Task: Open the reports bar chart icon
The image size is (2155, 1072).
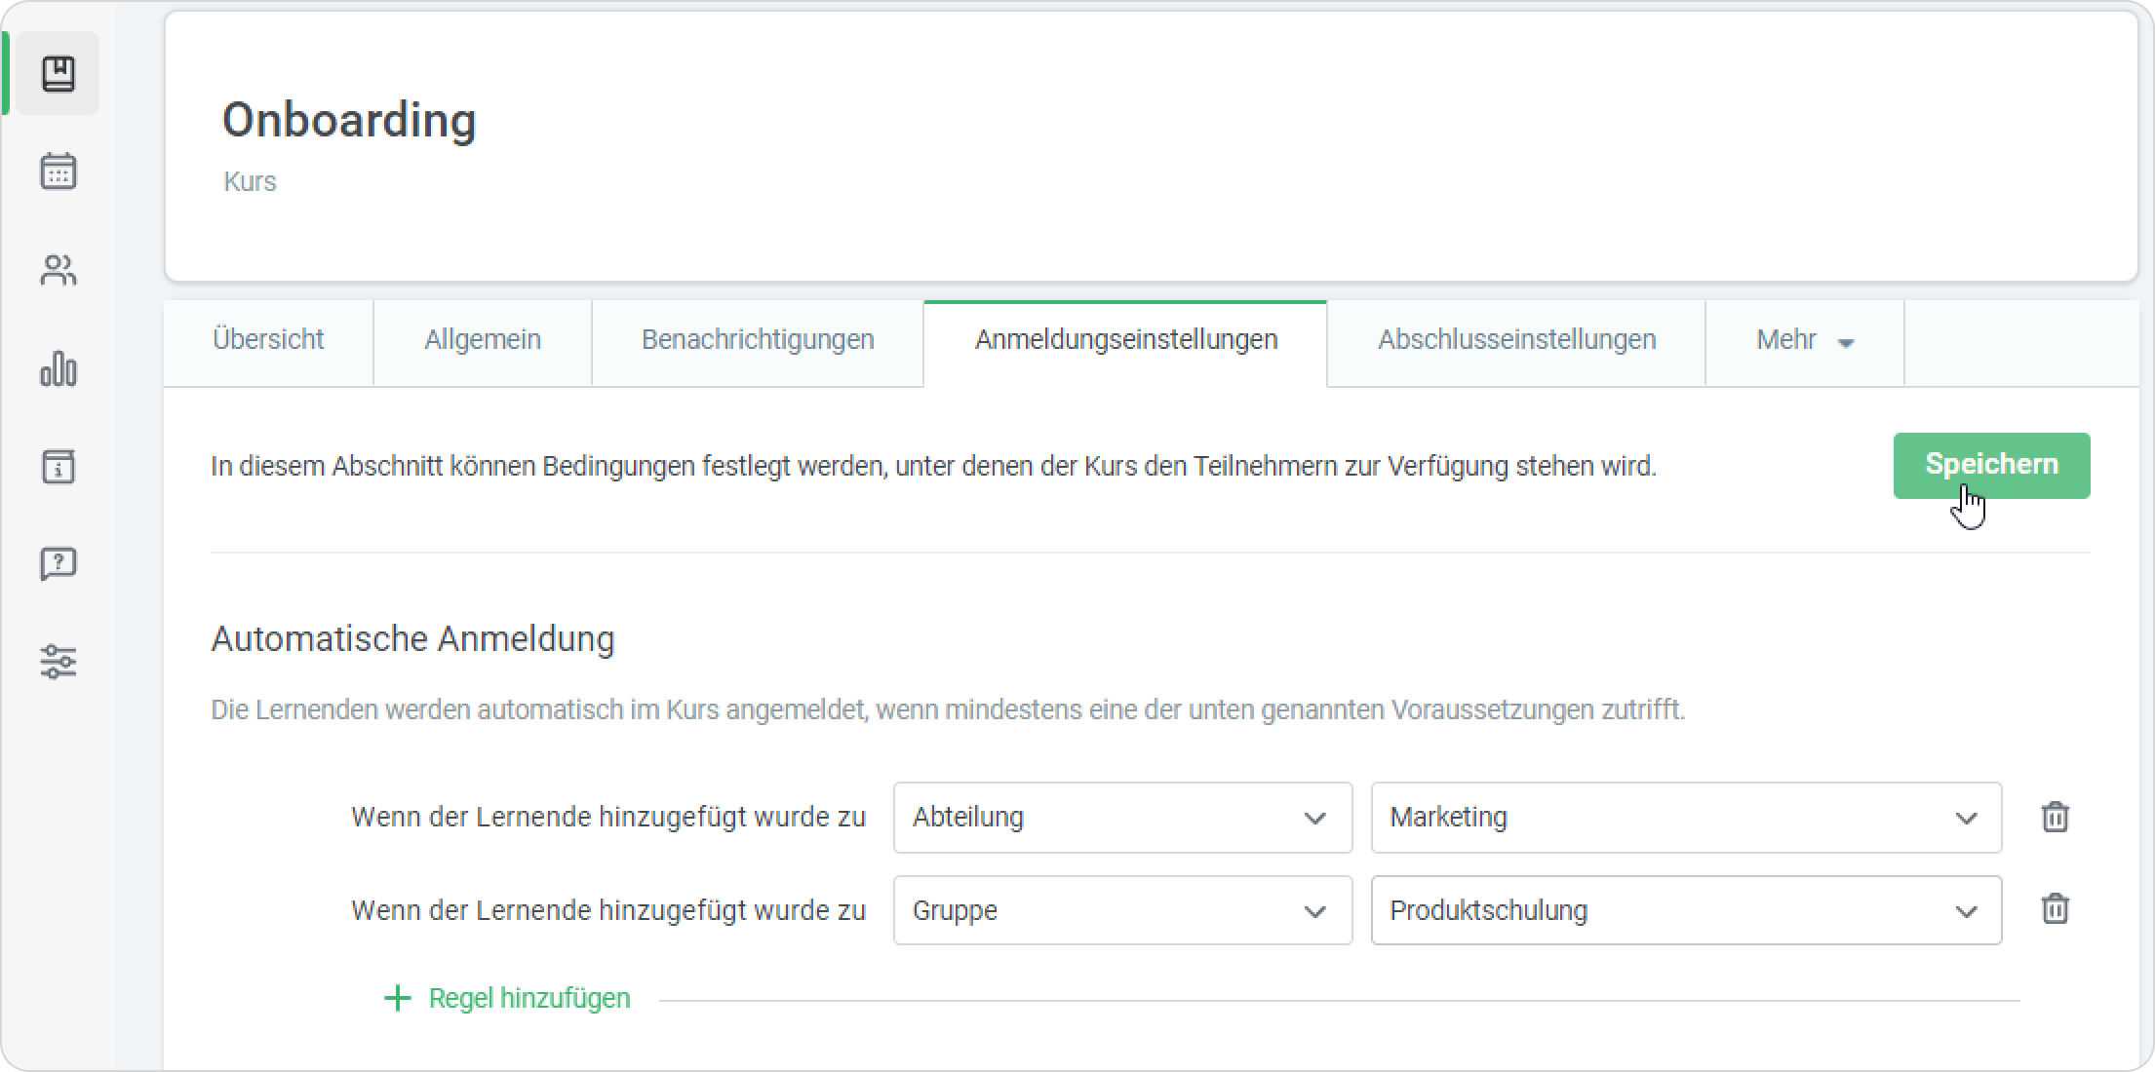Action: [59, 368]
